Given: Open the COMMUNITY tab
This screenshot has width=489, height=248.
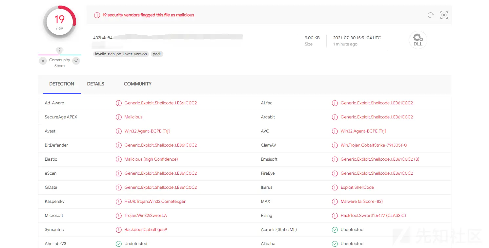Looking at the screenshot, I should 137,84.
